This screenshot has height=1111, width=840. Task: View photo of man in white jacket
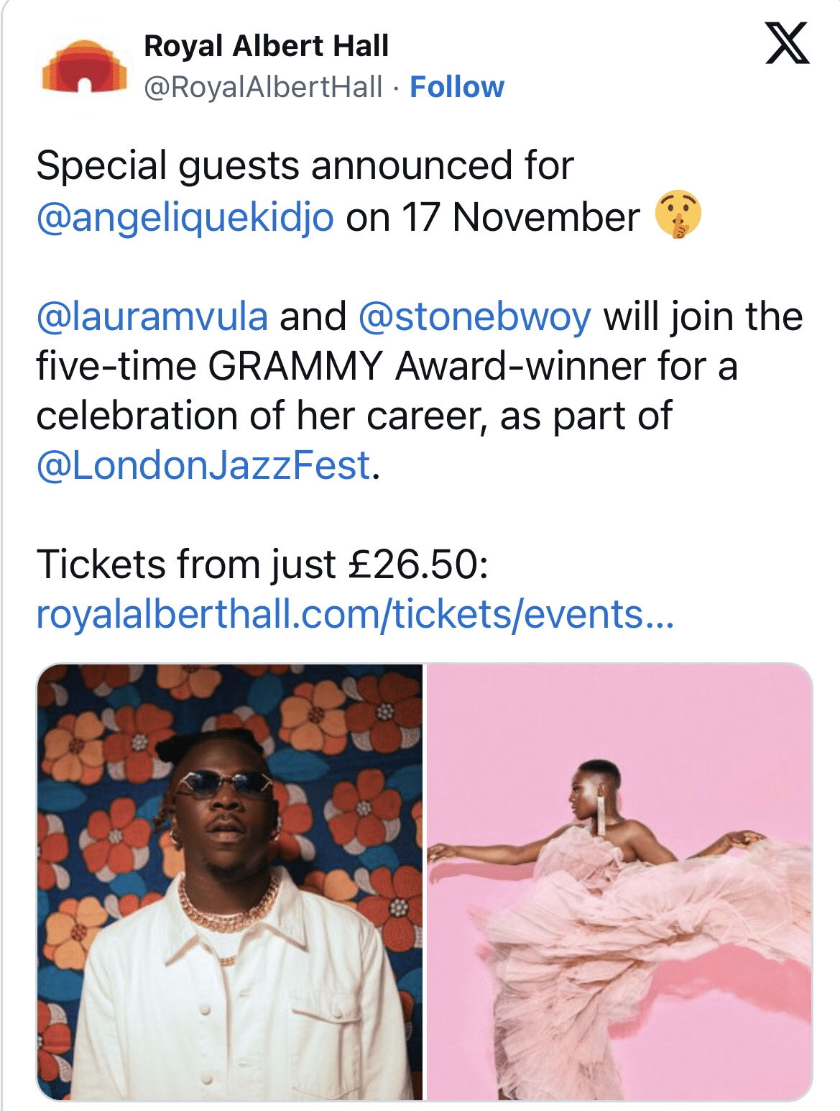[230, 882]
